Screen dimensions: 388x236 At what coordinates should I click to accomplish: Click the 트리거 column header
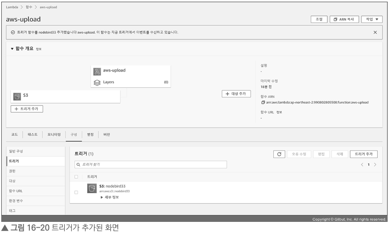[x=92, y=177]
